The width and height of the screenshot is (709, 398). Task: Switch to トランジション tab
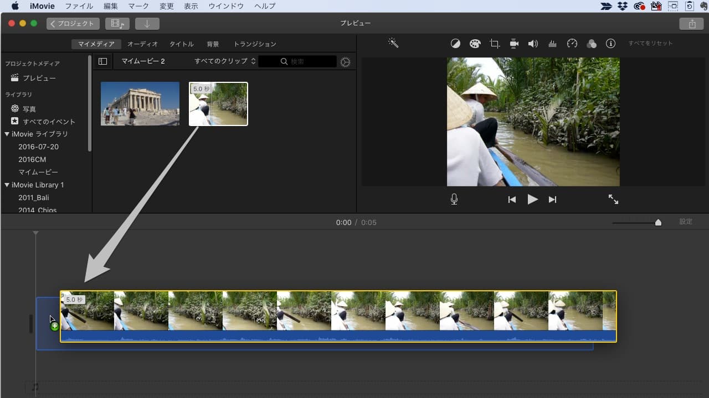(255, 44)
